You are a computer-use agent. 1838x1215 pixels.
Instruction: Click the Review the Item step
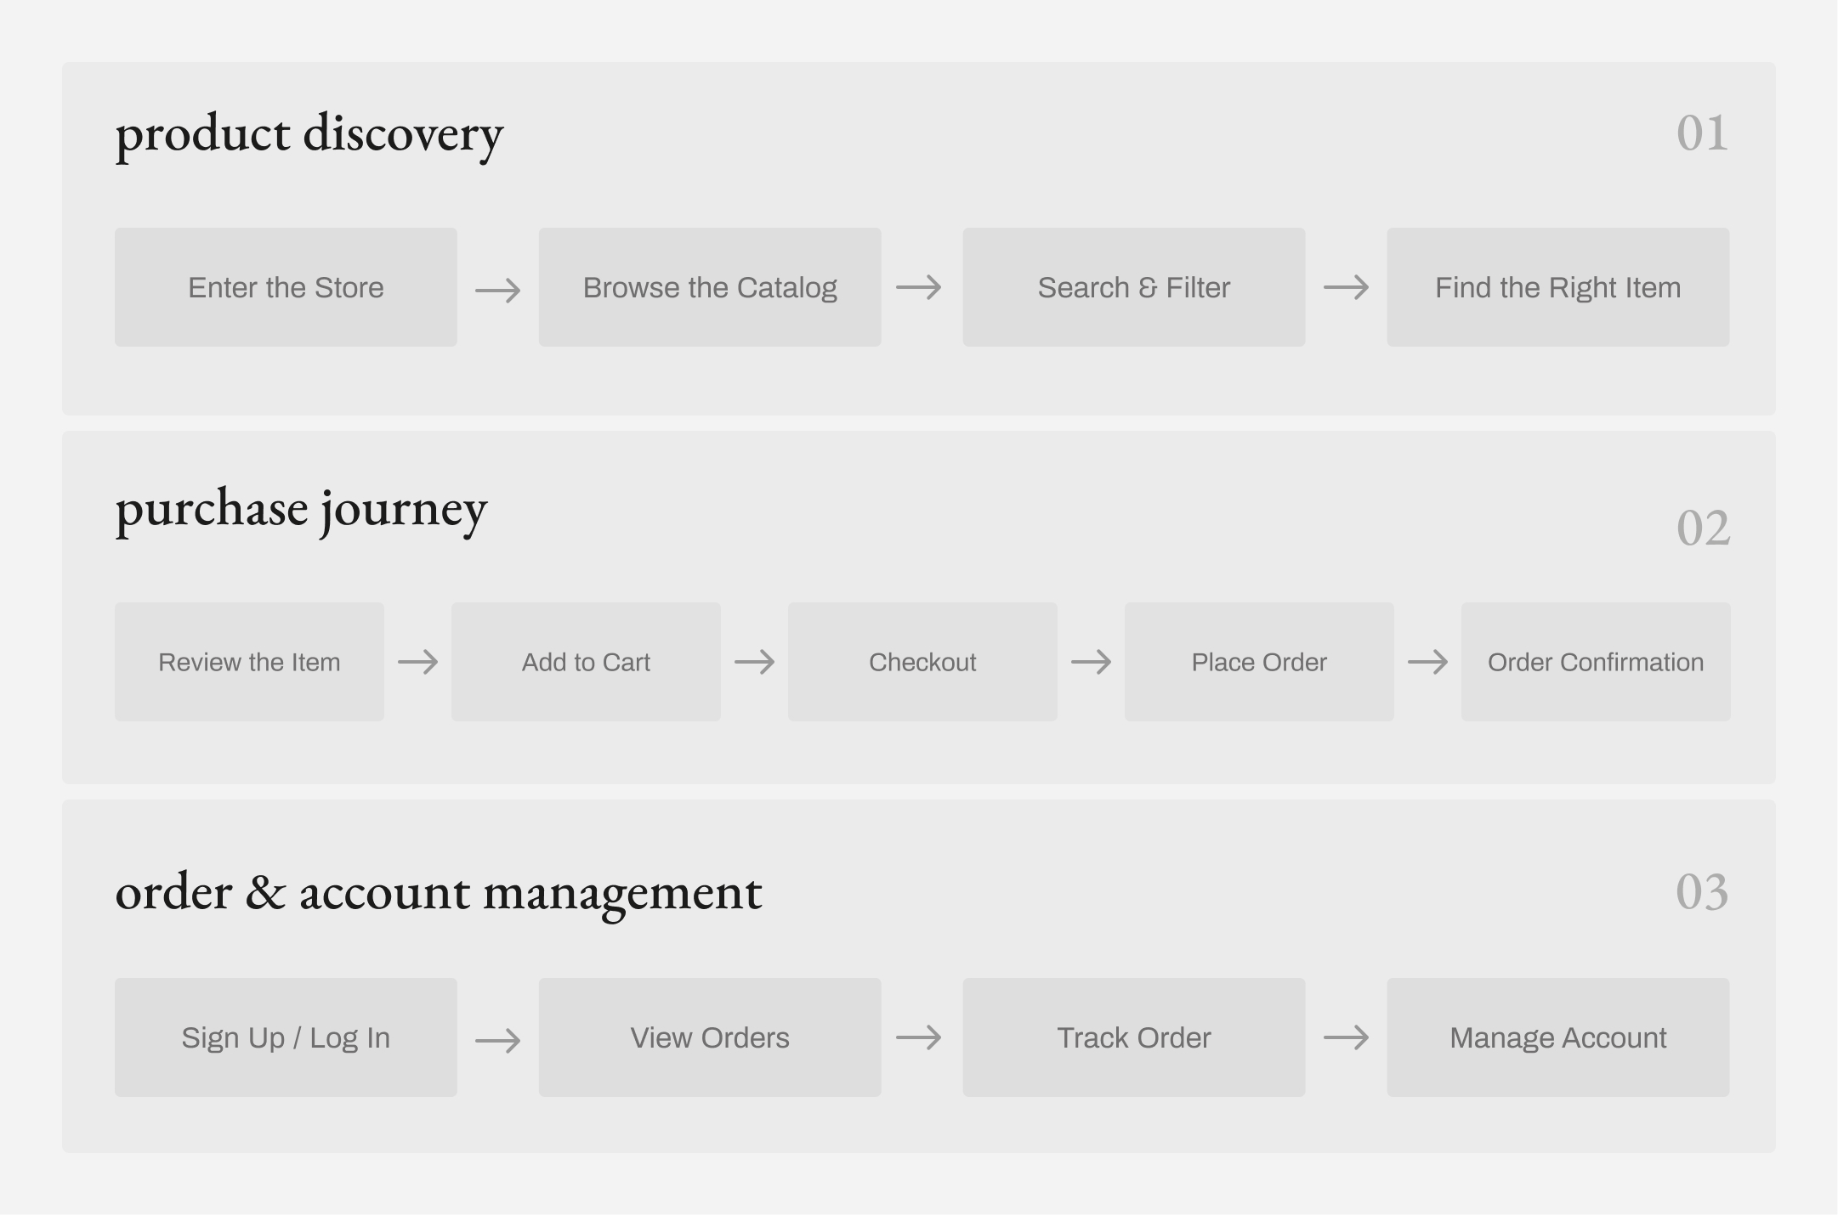pos(249,662)
